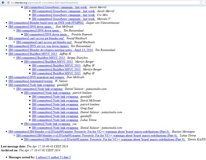Open Node link swapping reply by David McSween
The height and width of the screenshot is (160, 206).
pos(55,100)
